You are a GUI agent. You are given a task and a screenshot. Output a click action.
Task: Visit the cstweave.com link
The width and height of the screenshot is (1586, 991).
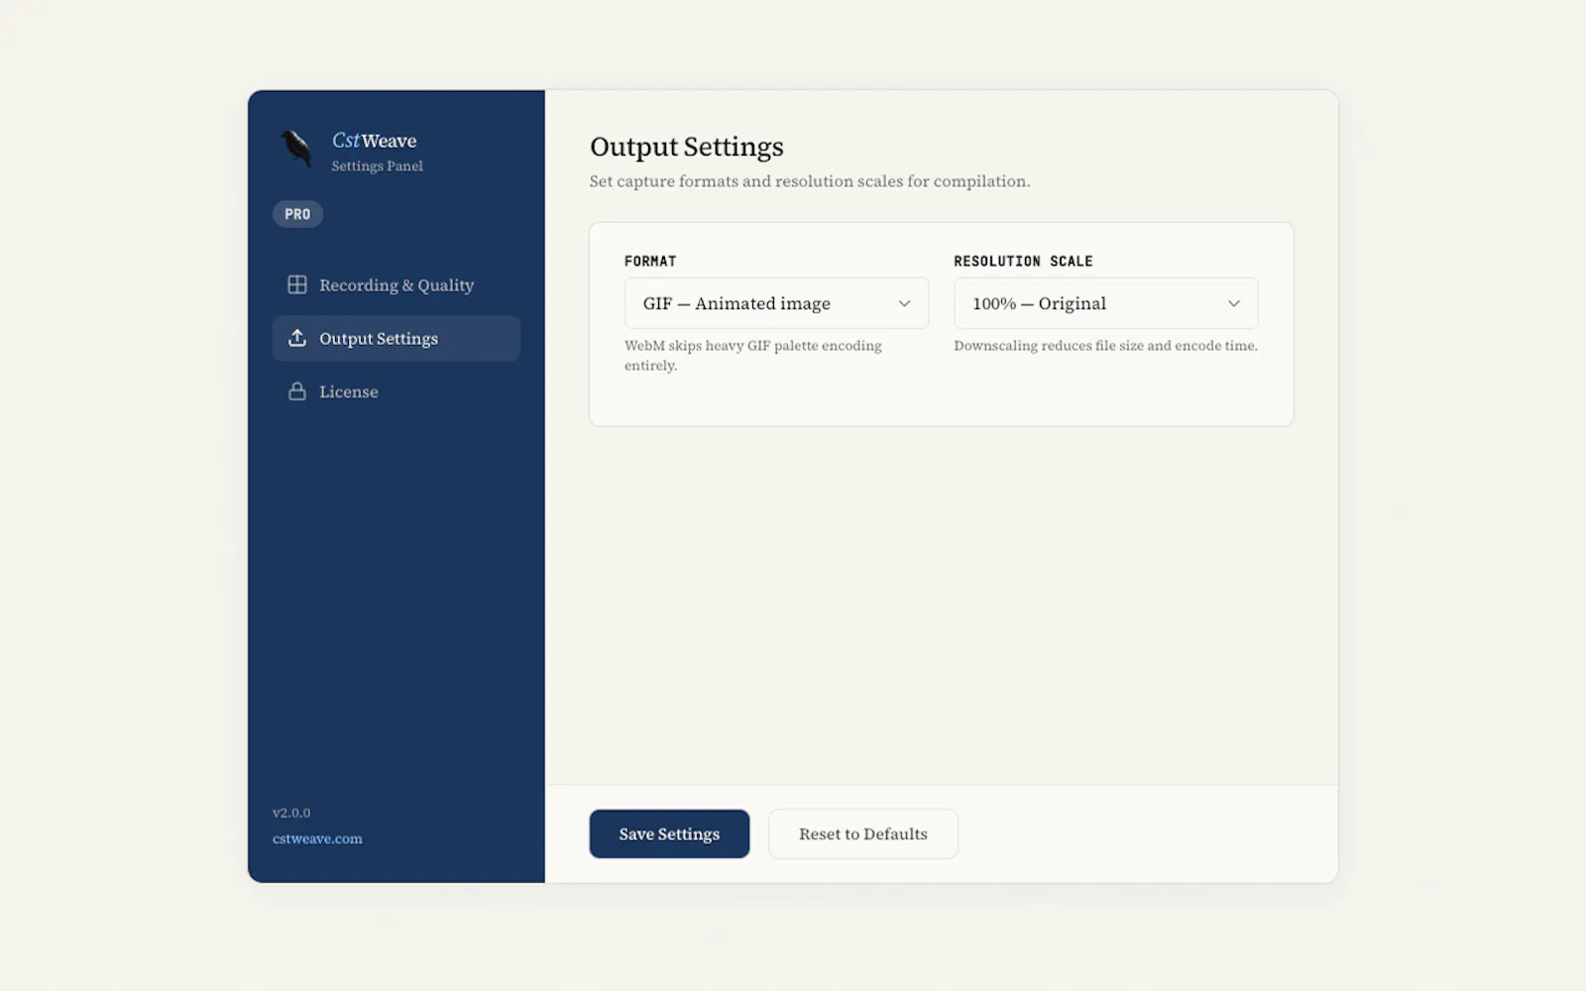317,838
